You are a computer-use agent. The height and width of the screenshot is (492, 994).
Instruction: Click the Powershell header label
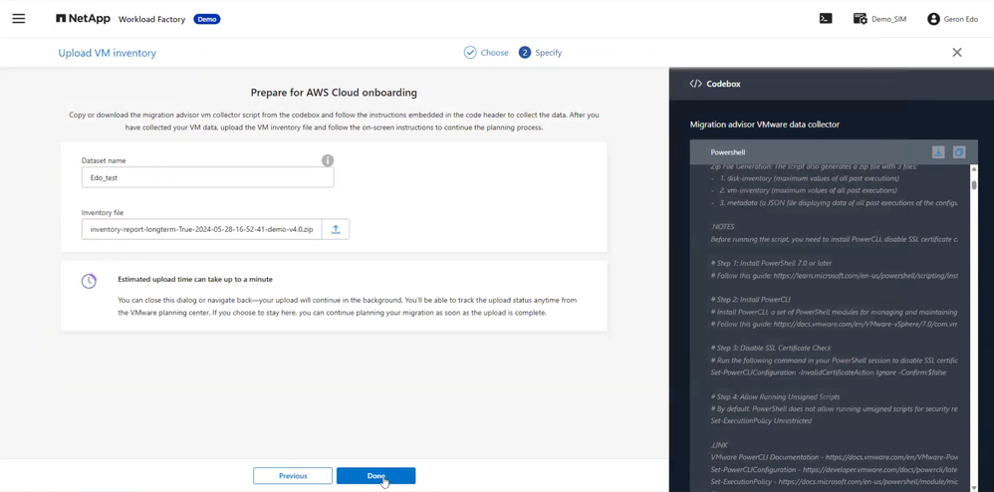728,152
